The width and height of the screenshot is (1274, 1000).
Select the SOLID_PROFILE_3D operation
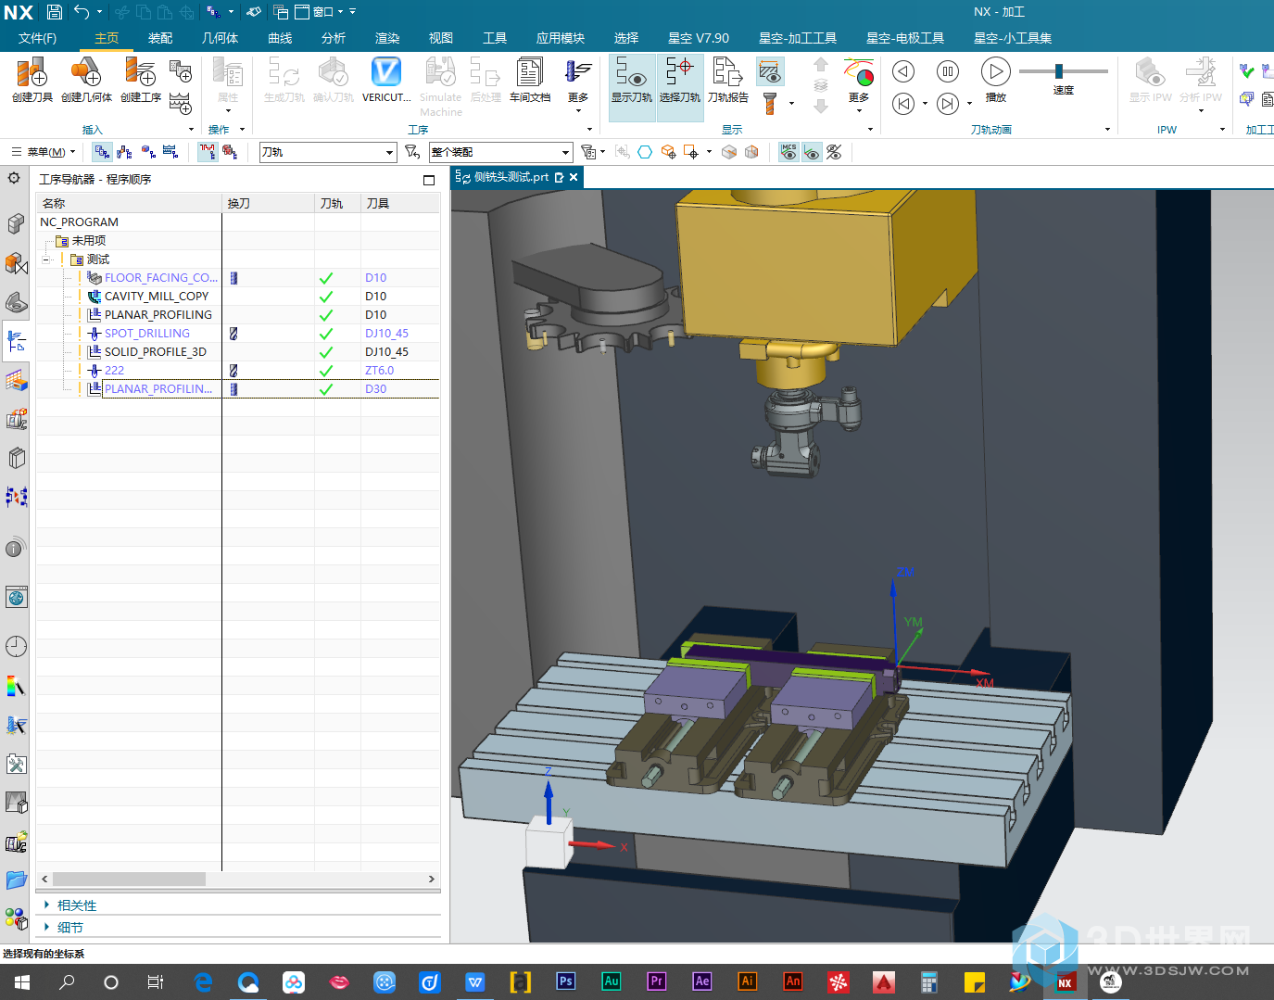(156, 352)
